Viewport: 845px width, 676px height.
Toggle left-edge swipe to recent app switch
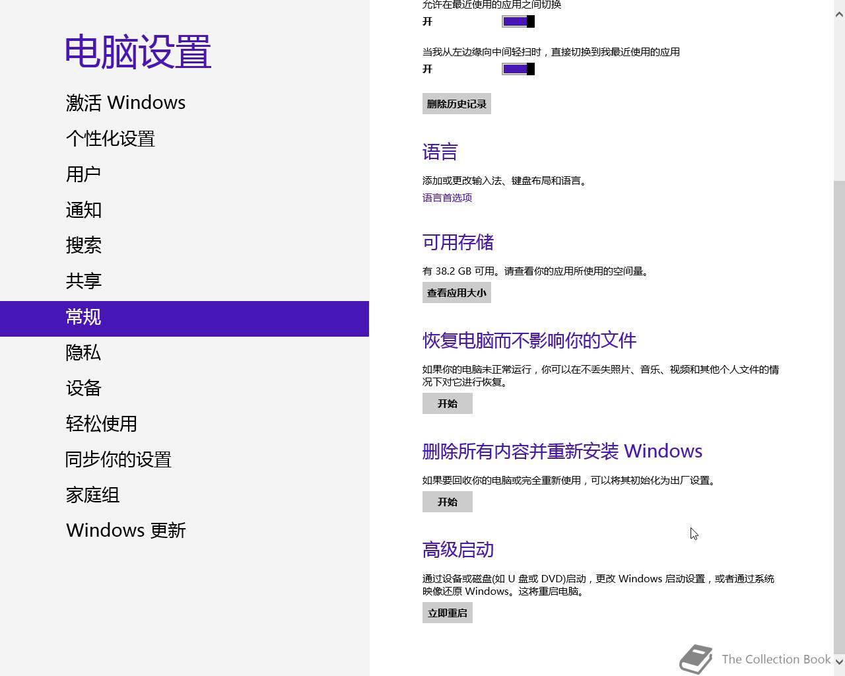click(x=518, y=69)
